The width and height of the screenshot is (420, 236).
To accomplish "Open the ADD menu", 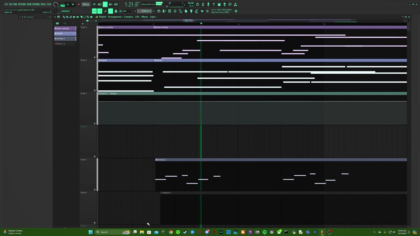I will point(15,4).
